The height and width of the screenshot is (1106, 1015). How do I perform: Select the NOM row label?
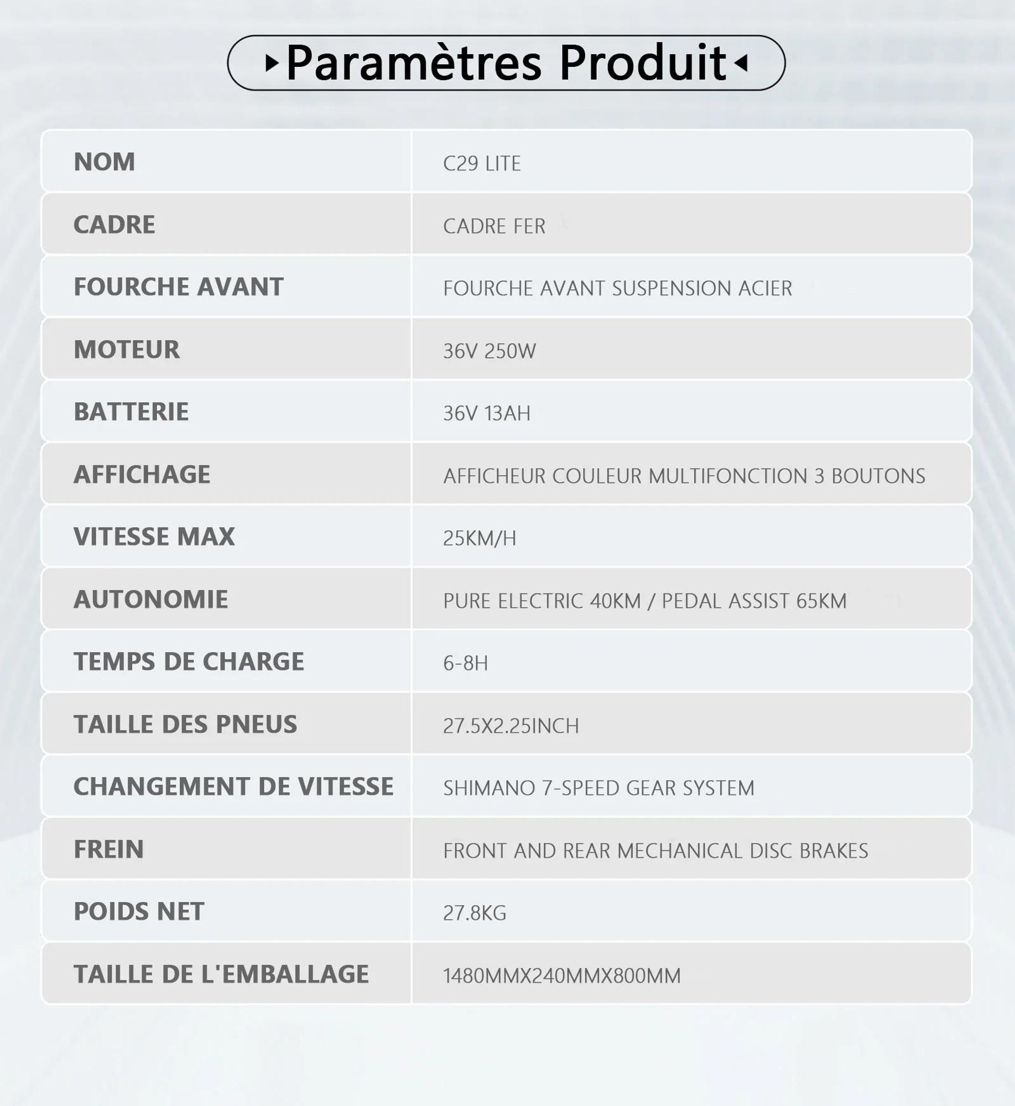pos(104,162)
